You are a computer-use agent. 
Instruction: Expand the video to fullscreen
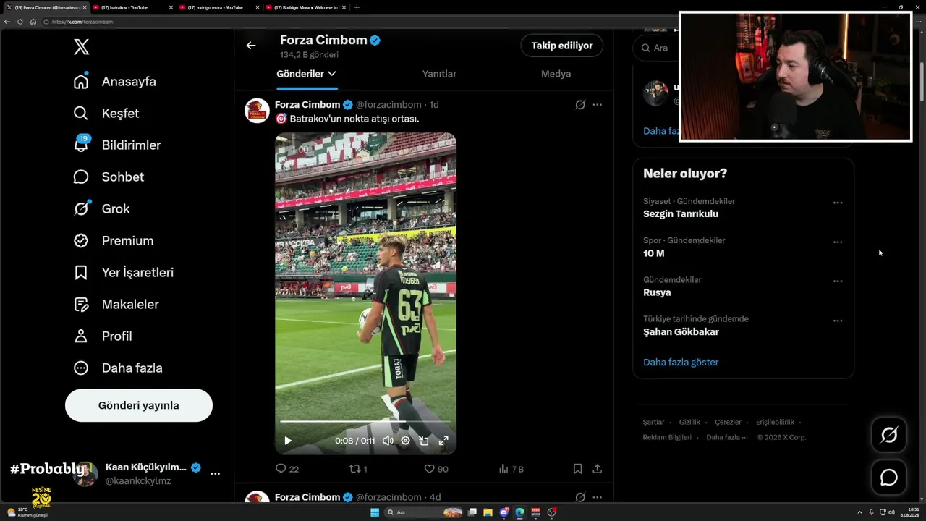tap(443, 441)
